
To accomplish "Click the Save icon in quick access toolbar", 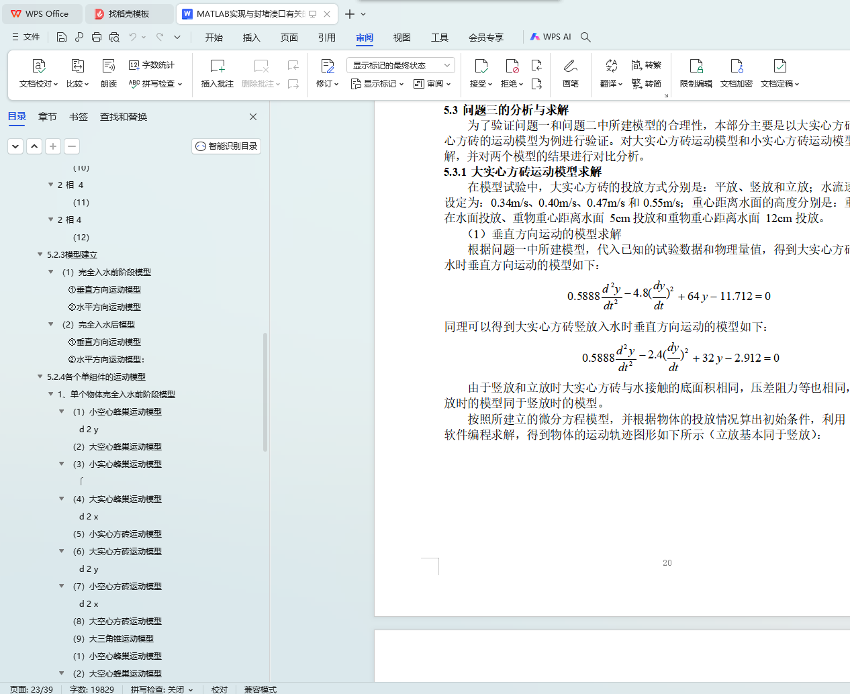I will click(62, 38).
